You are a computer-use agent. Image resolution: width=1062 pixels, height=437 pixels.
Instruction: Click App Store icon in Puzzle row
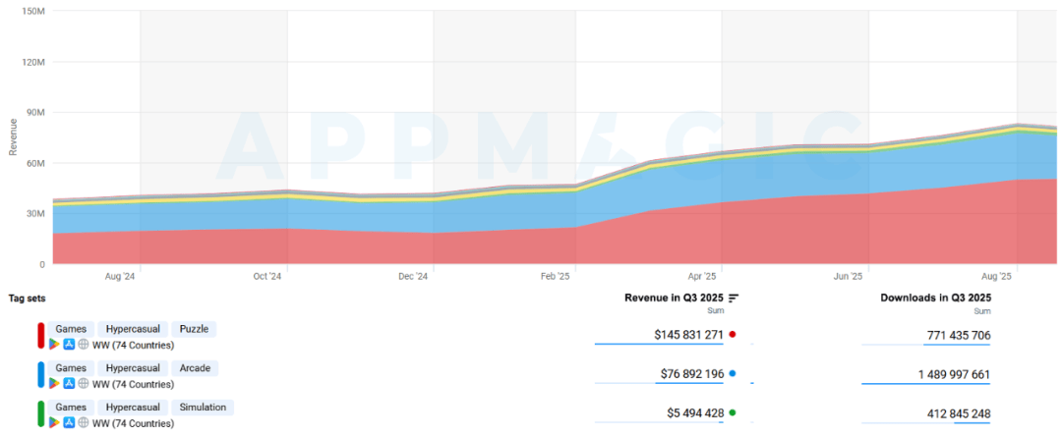coord(69,345)
